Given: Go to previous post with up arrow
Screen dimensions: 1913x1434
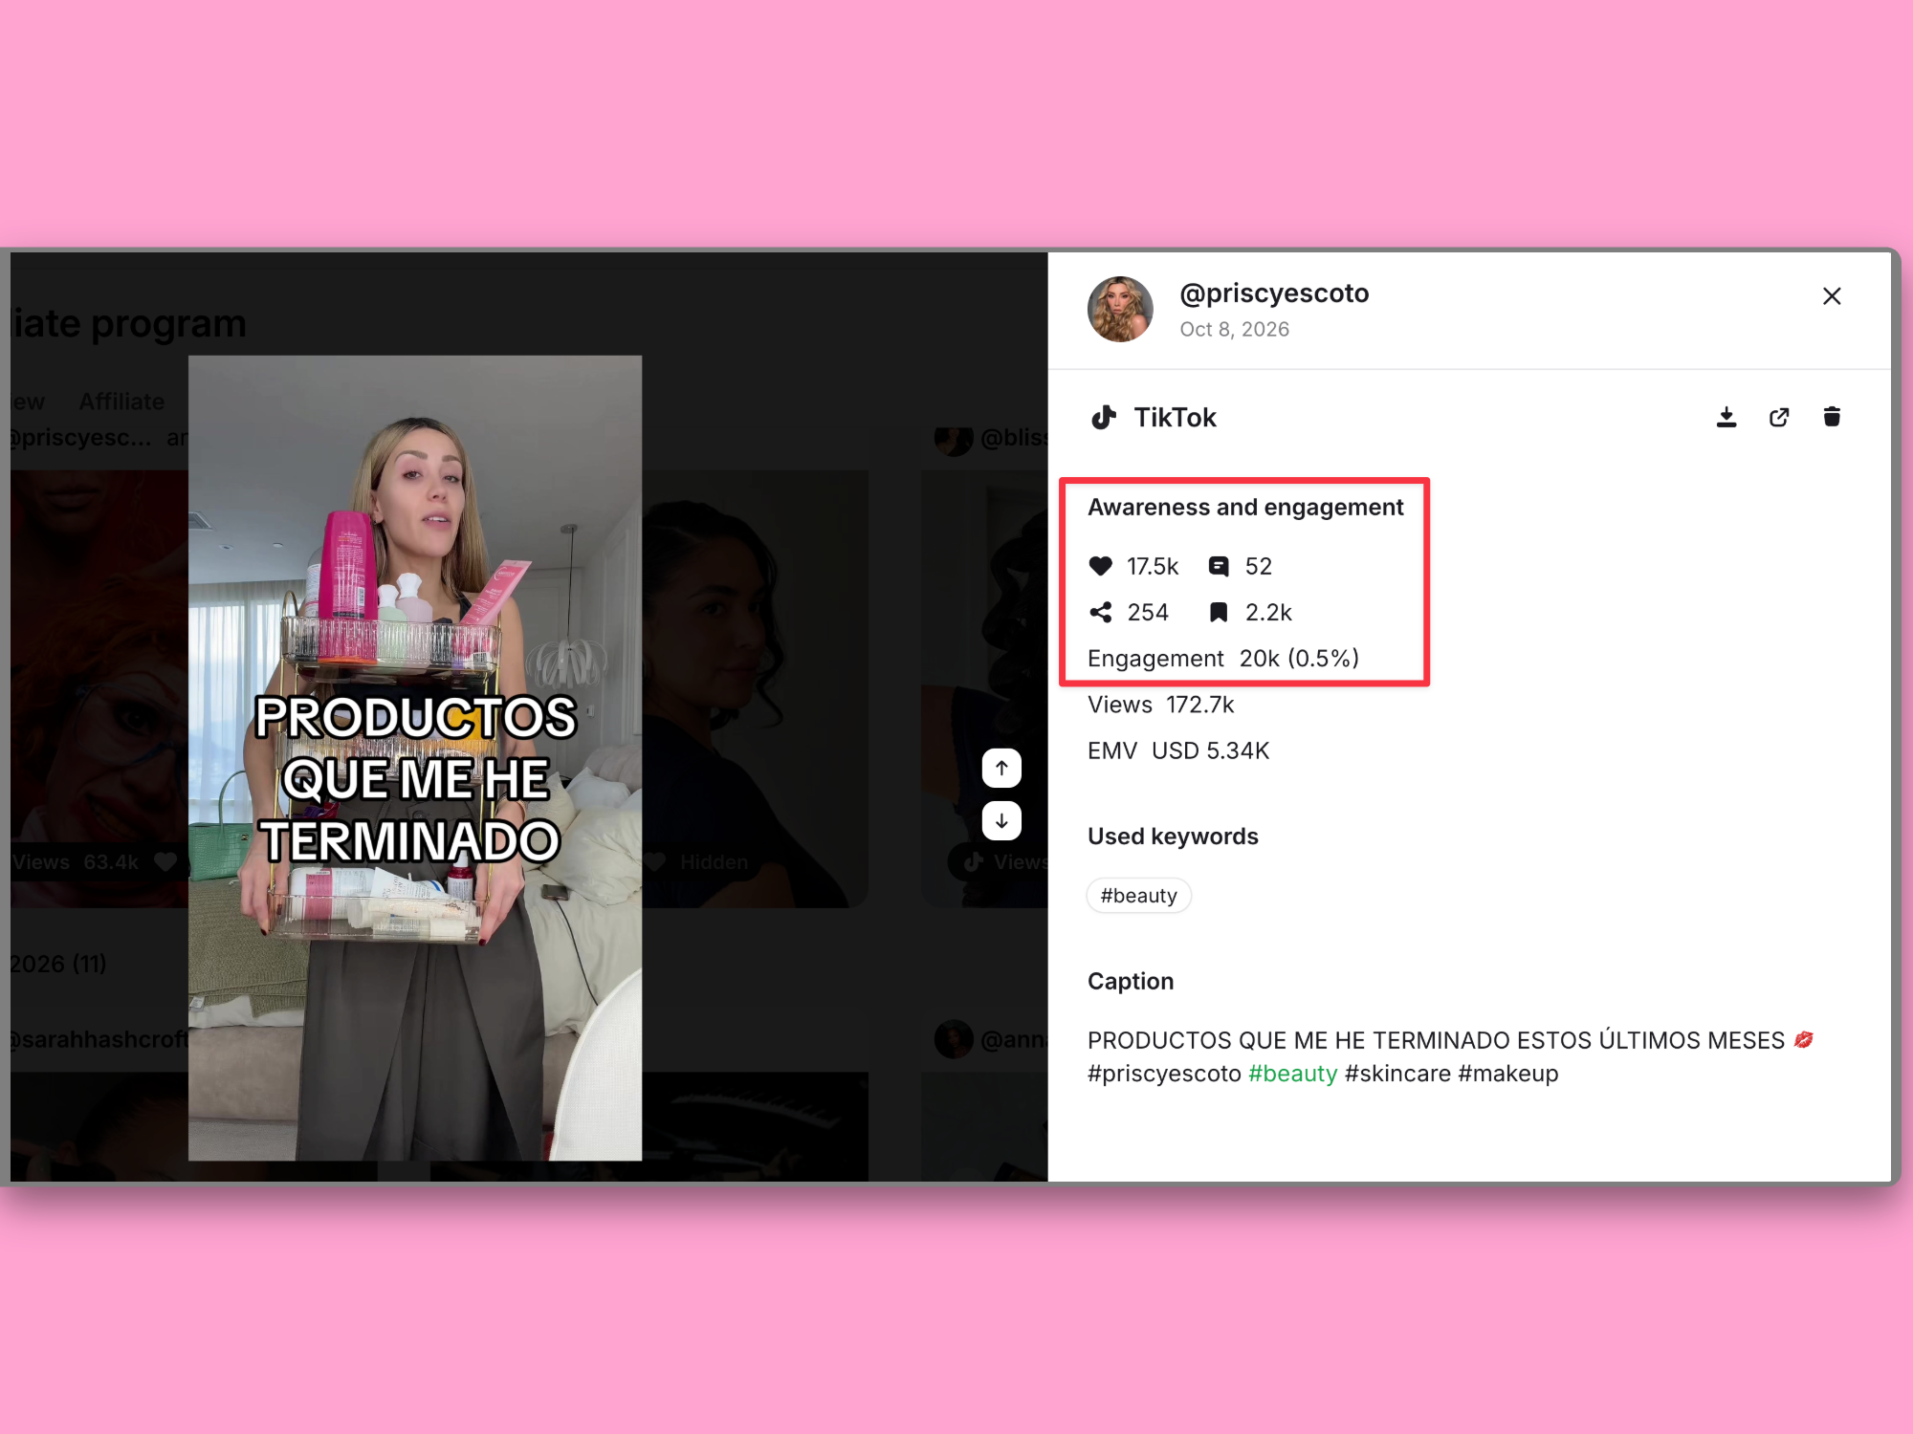Looking at the screenshot, I should 1001,768.
